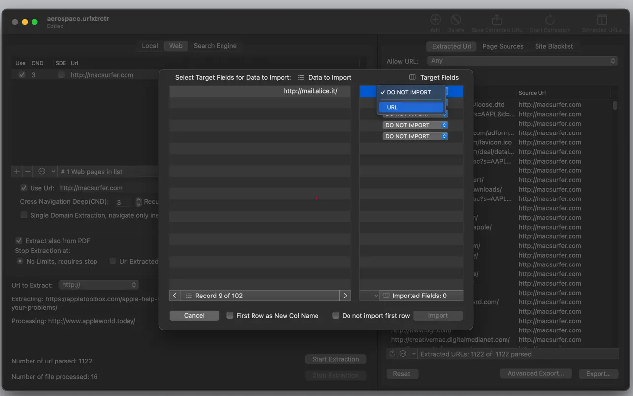Screen dimensions: 633x396
Task: Cancel the import dialog
Action: tap(194, 316)
